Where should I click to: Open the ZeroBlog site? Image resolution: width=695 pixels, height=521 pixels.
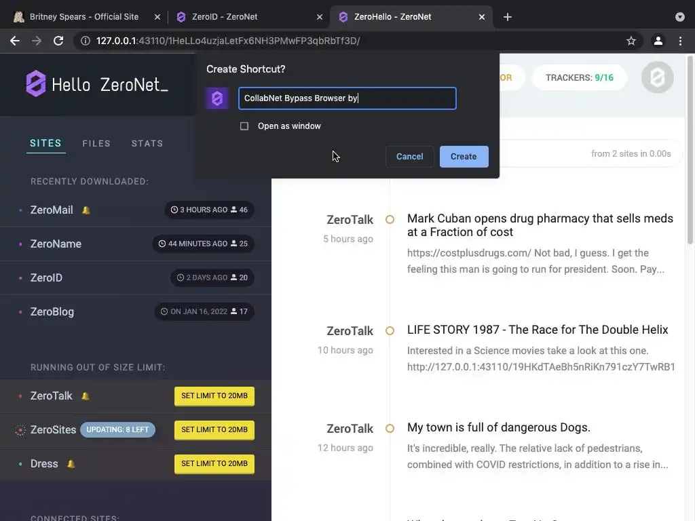point(52,311)
